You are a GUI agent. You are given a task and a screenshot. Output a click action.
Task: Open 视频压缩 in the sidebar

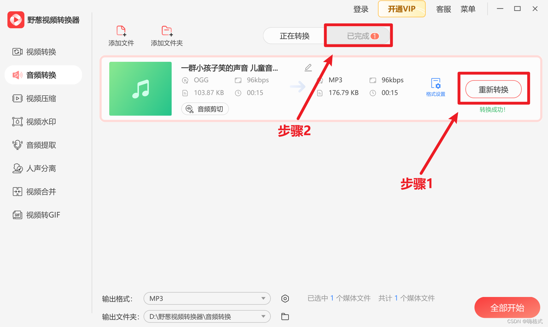tap(34, 99)
